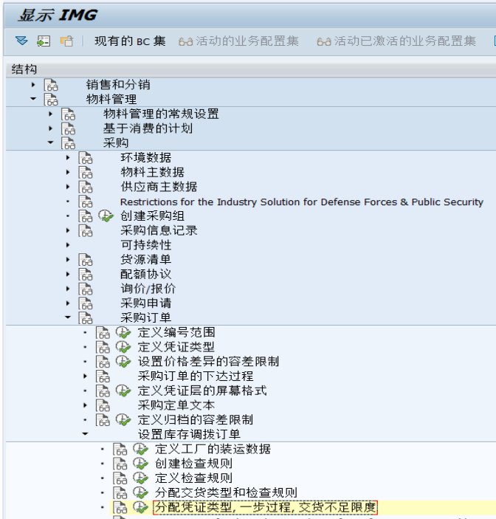
Task: Open documentation icon for 采购订单
Action: point(86,317)
